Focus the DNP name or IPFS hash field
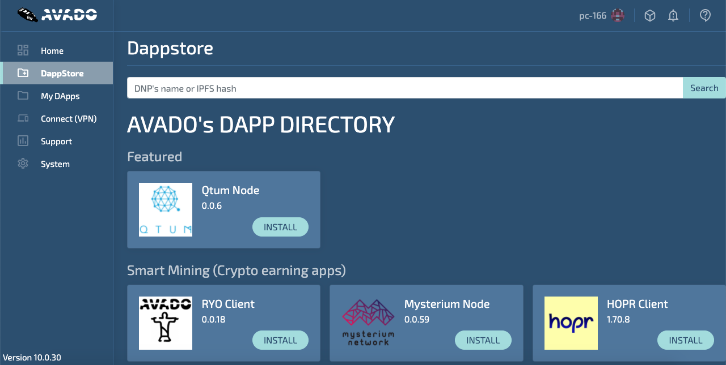This screenshot has width=726, height=365. (405, 88)
